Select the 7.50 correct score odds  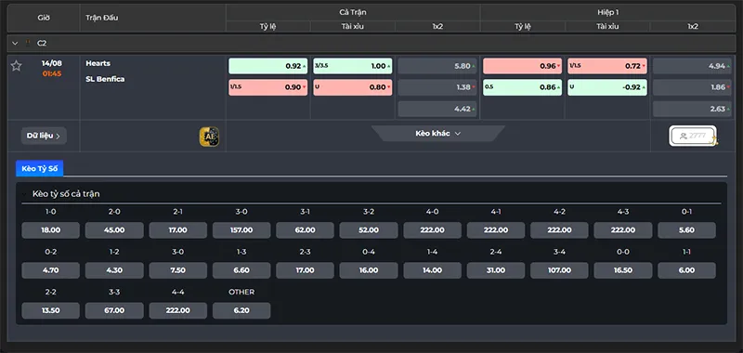tap(177, 270)
